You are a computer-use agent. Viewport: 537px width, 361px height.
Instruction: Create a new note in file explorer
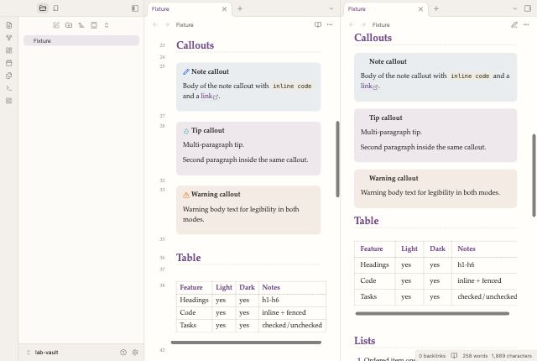coord(56,25)
